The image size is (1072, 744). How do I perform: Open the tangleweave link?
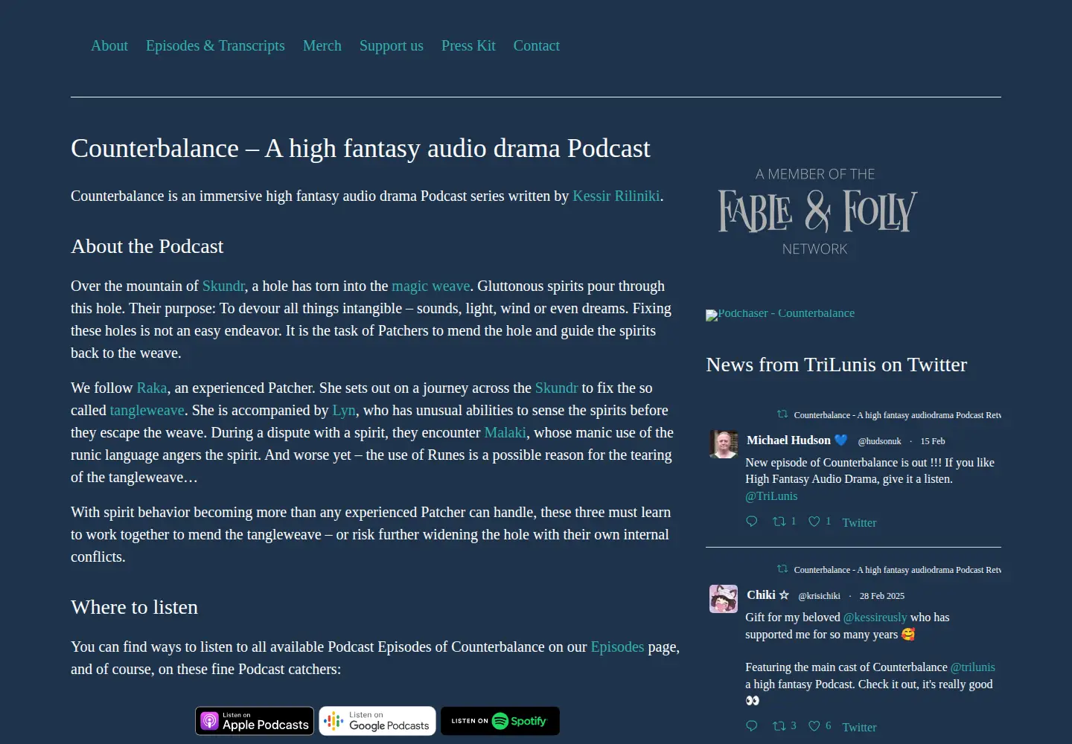[x=147, y=410]
